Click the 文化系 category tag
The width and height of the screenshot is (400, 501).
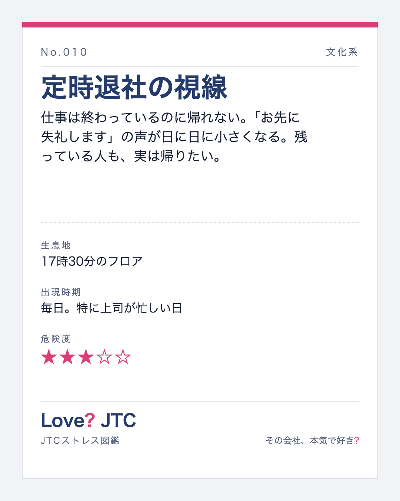coord(342,52)
